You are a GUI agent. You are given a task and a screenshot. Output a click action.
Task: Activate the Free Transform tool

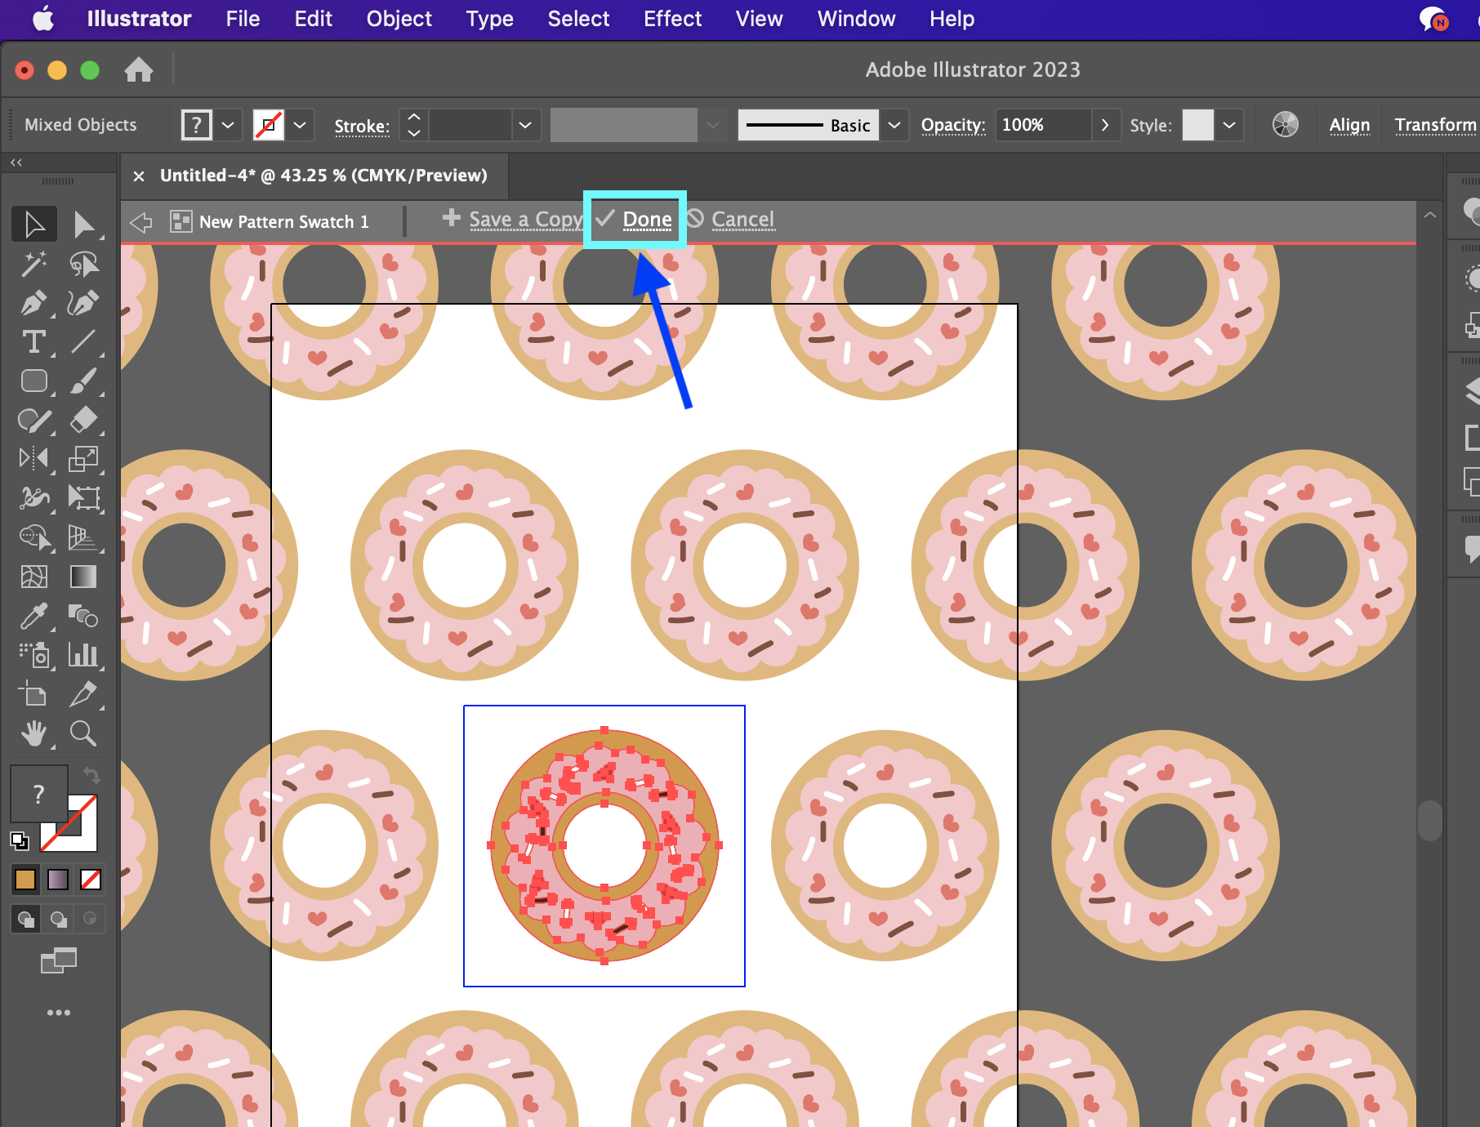(x=83, y=497)
